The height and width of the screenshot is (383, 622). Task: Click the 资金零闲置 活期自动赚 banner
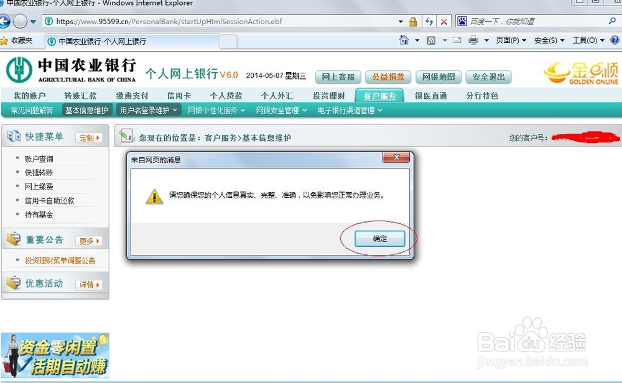55,355
